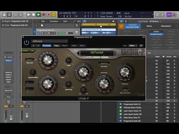Open the Functions menu in tracks area
The width and height of the screenshot is (179, 134).
54,21
